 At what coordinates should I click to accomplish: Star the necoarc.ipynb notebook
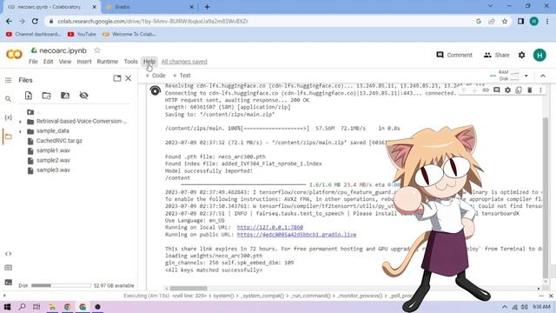coord(97,50)
